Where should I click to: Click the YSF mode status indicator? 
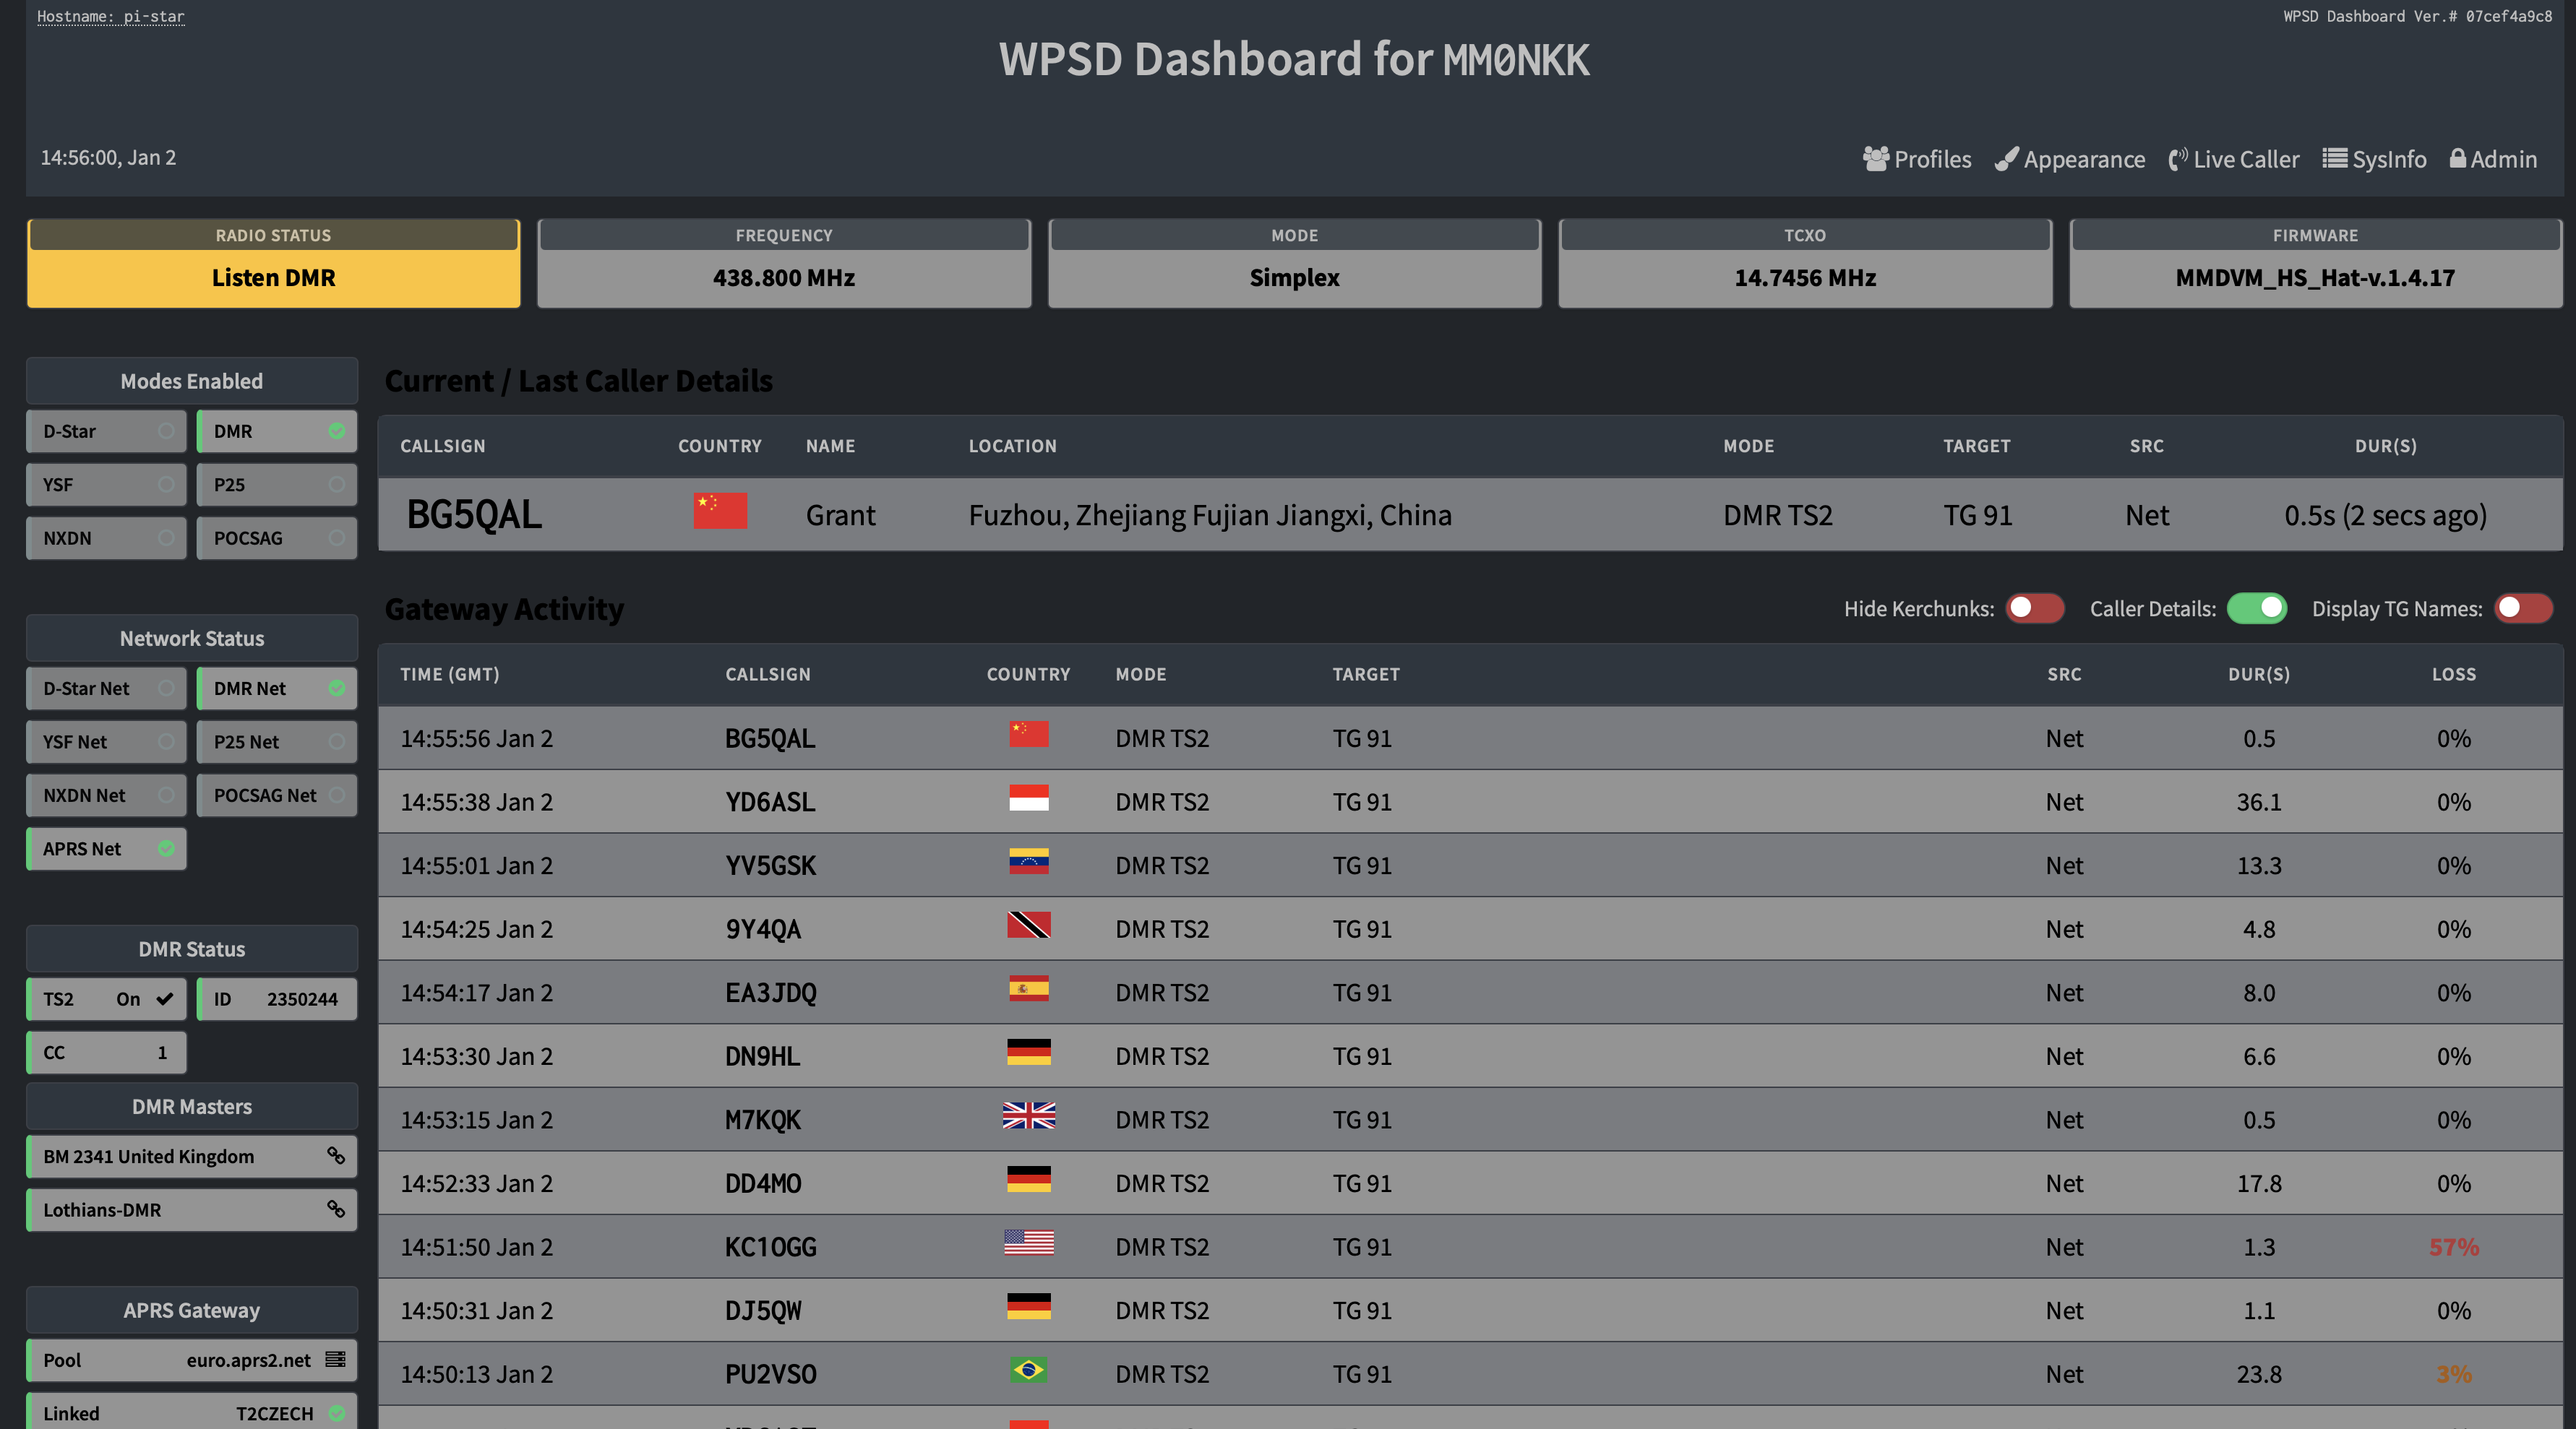166,485
